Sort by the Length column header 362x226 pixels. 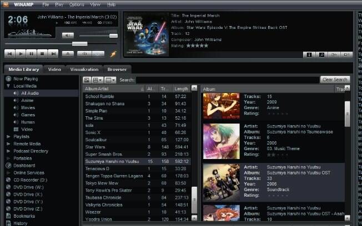coord(182,89)
